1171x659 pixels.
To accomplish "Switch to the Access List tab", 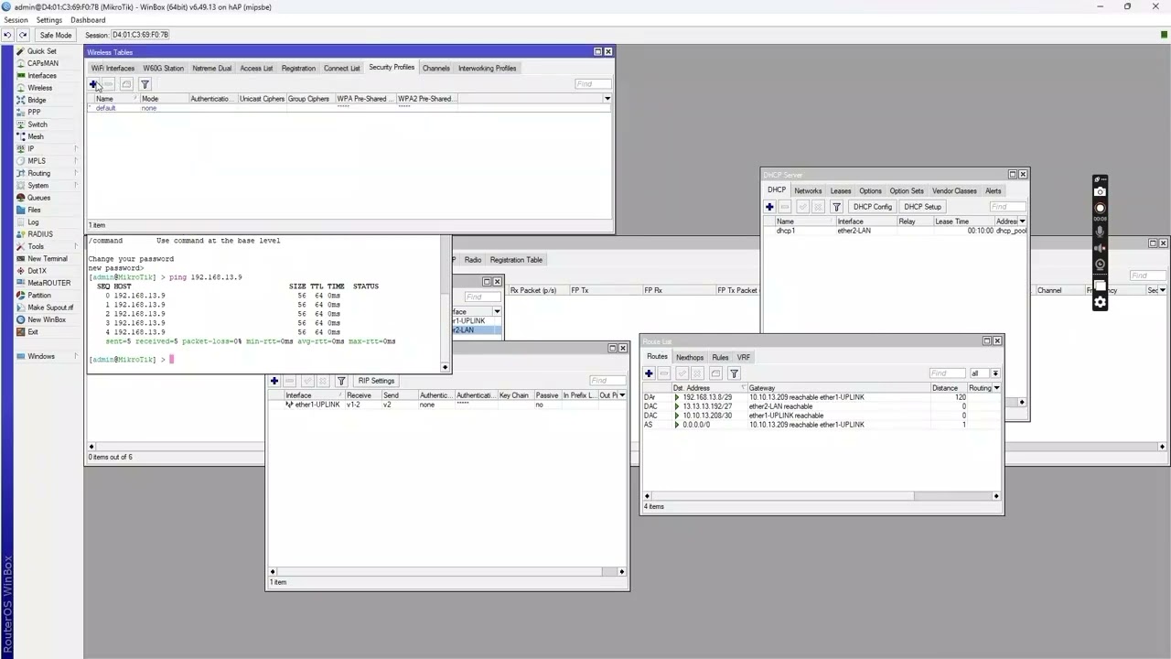I will point(256,68).
